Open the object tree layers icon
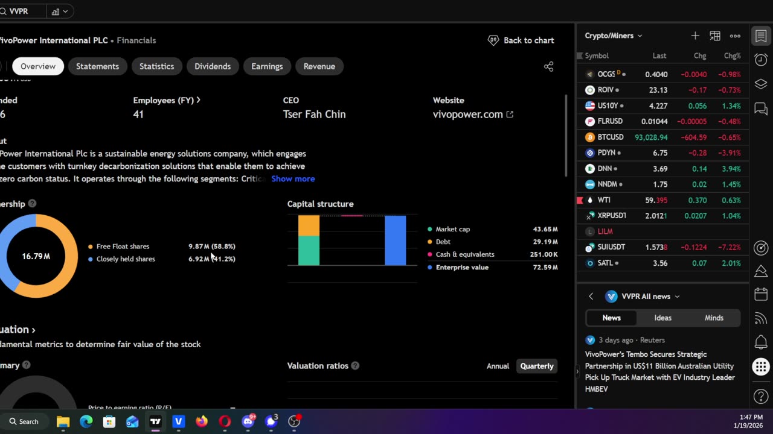The height and width of the screenshot is (434, 773). click(x=761, y=84)
